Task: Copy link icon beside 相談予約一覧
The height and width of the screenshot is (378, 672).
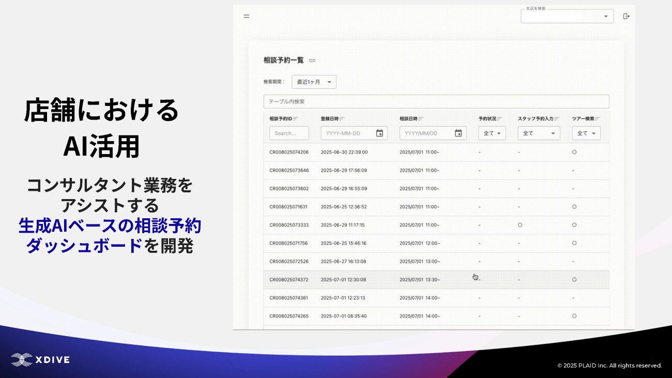Action: (x=312, y=61)
